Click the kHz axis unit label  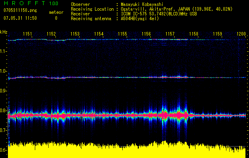4,32
